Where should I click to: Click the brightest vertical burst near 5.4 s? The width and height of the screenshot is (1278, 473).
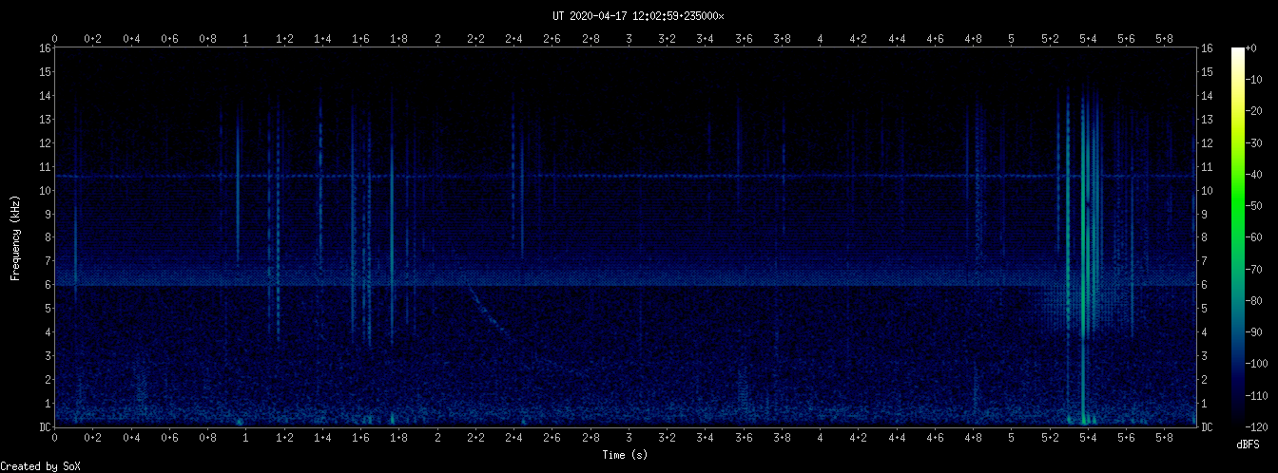coord(1083,256)
